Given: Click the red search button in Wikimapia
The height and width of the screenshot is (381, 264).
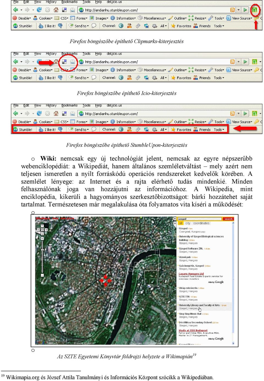Looking at the screenshot, I should [x=229, y=219].
